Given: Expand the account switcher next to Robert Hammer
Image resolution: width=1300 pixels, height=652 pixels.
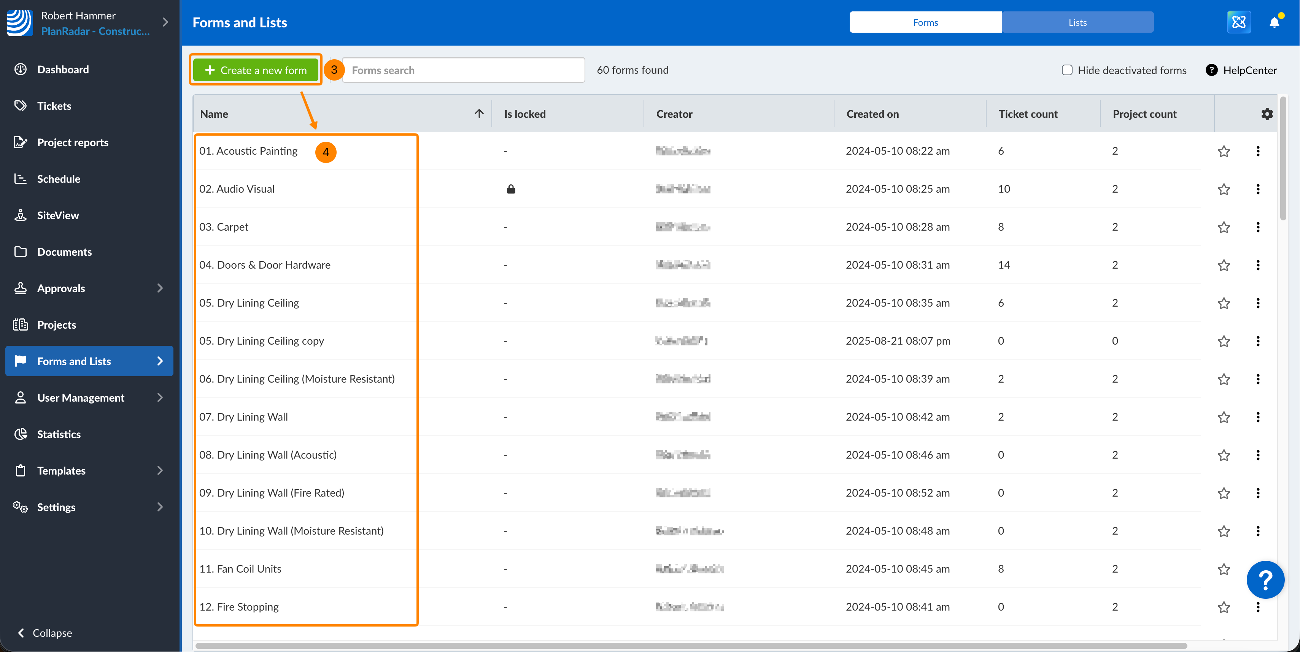Looking at the screenshot, I should (x=165, y=22).
